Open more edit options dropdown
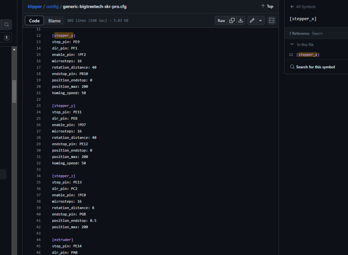This screenshot has height=255, width=348. click(260, 21)
